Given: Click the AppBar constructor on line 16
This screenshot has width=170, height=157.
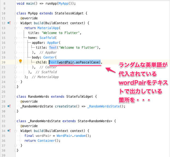Looking at the screenshot, I should click(x=53, y=43).
